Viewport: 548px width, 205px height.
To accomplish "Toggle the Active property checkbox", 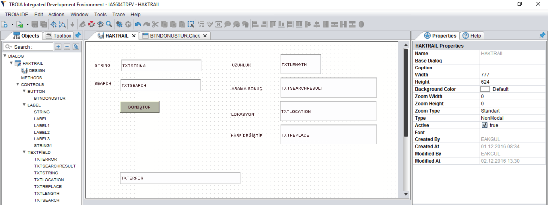I will point(485,126).
